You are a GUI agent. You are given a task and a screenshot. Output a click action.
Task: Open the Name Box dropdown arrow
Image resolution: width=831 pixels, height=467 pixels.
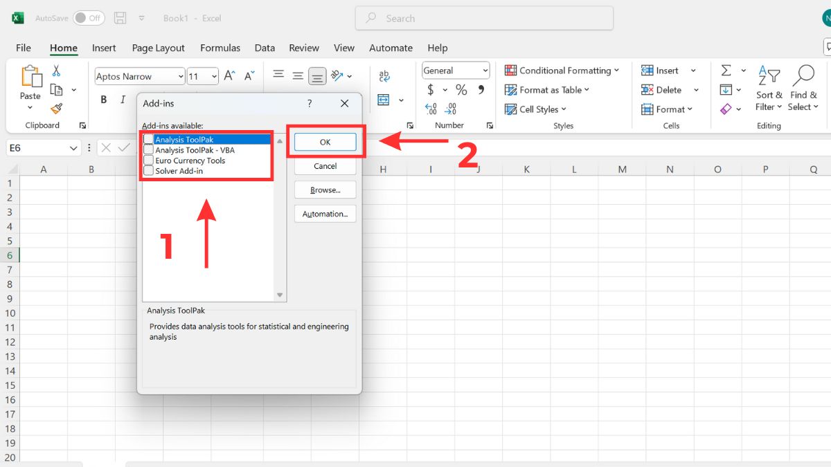pyautogui.click(x=73, y=148)
